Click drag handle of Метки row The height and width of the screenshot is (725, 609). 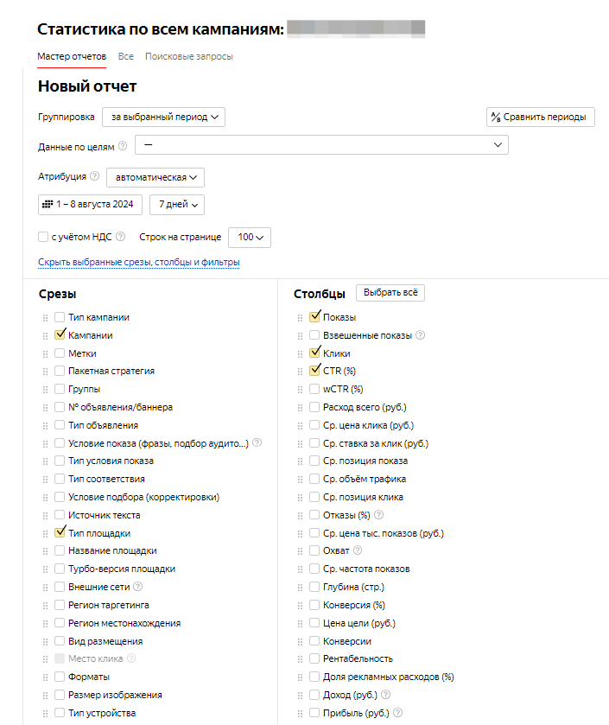click(x=45, y=353)
